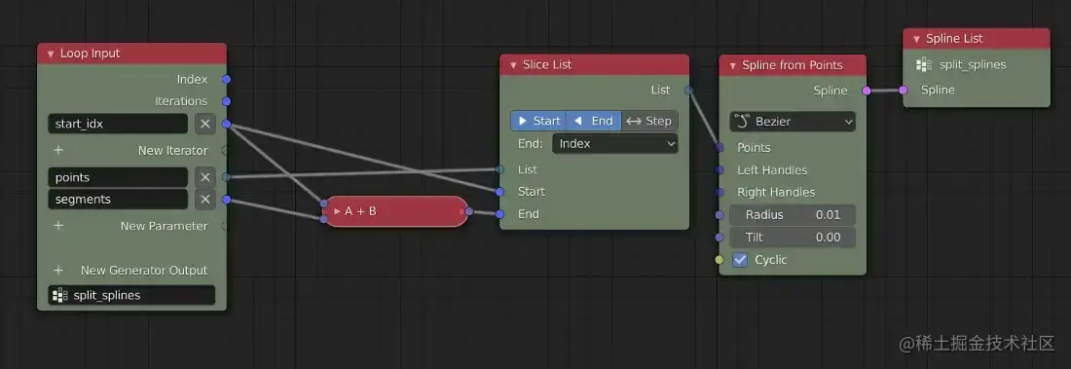
Task: Open the Bezier spline type dropdown
Action: [x=793, y=122]
